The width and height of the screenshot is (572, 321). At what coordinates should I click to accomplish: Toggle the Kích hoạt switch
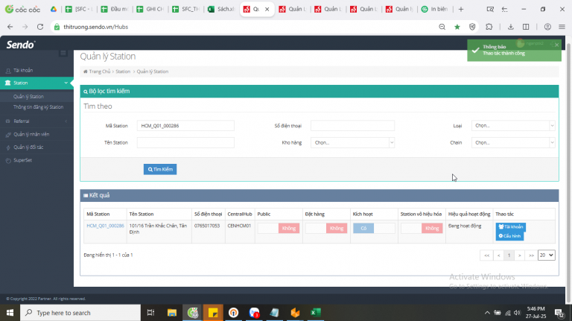click(374, 229)
